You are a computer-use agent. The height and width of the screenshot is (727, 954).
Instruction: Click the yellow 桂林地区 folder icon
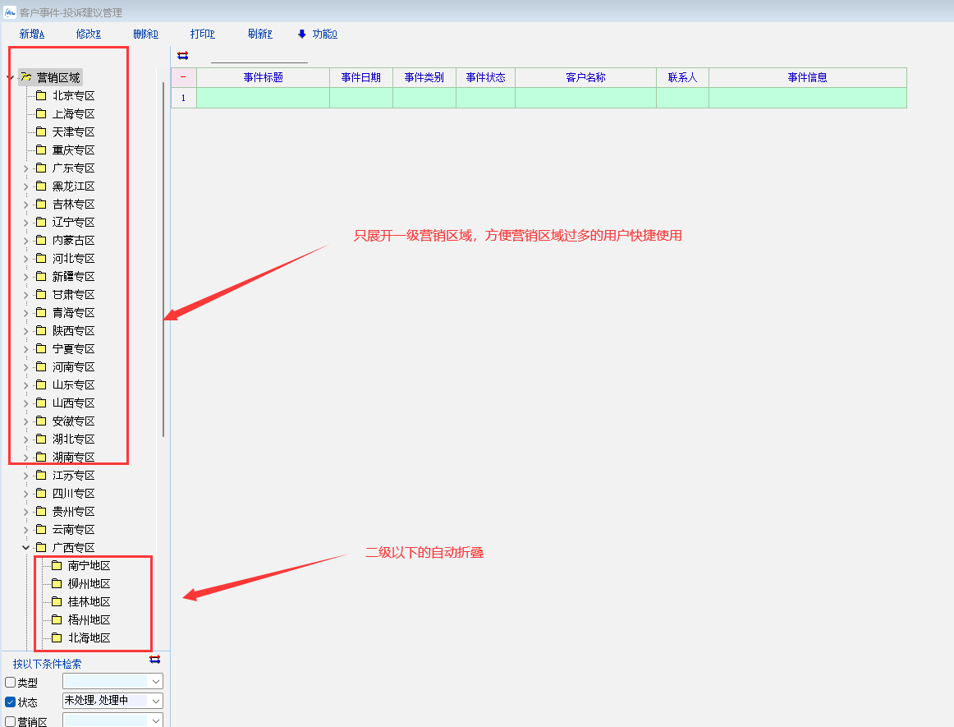pyautogui.click(x=56, y=601)
